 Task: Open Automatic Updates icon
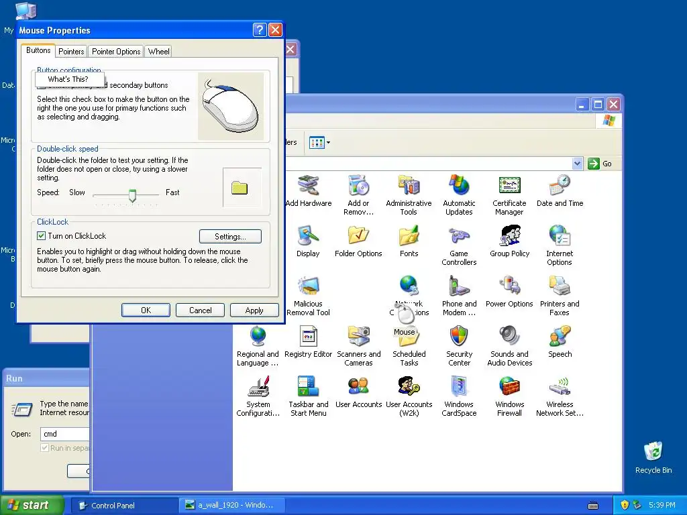point(459,195)
